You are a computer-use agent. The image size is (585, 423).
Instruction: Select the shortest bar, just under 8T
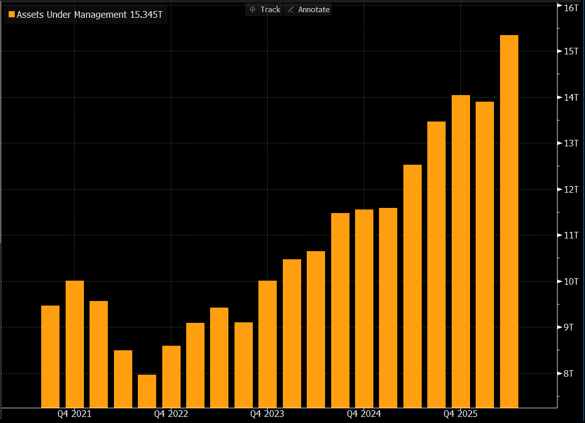pos(147,391)
